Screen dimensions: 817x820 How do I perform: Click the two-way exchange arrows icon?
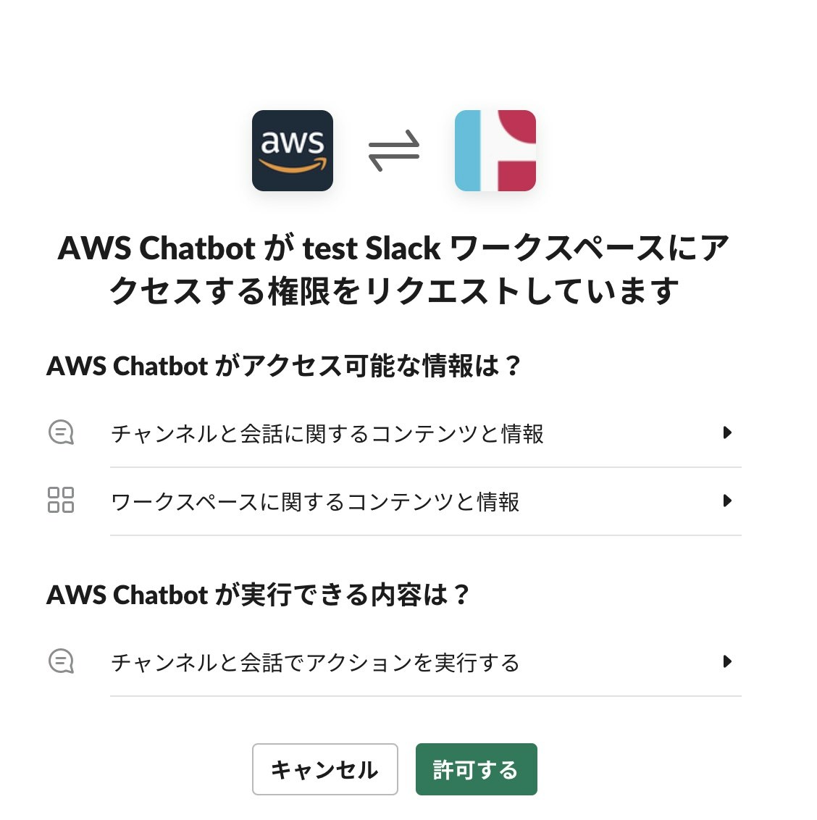tap(394, 151)
